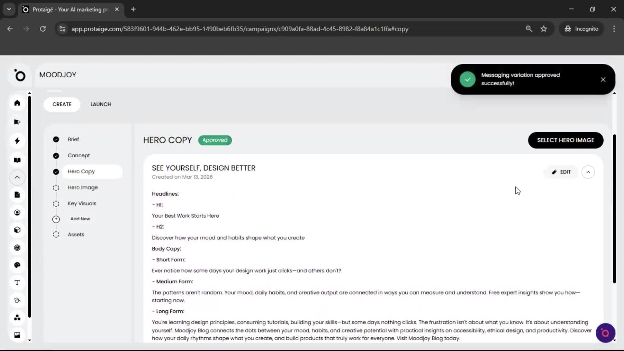Viewport: 624px width, 351px height.
Task: Open the color palette icon
Action: [x=17, y=265]
